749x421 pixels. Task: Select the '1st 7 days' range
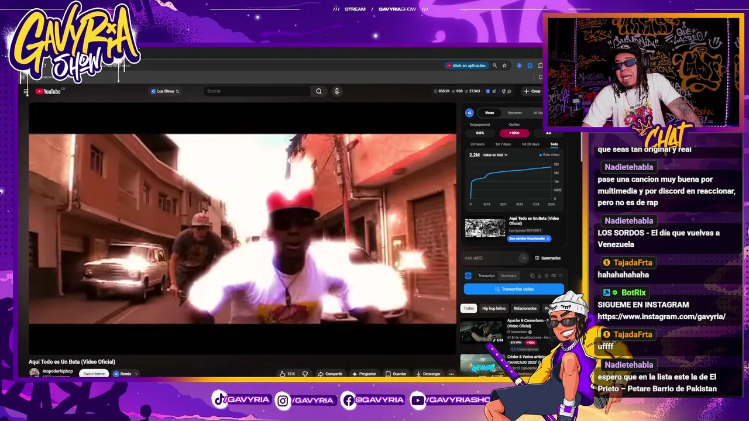tap(503, 144)
